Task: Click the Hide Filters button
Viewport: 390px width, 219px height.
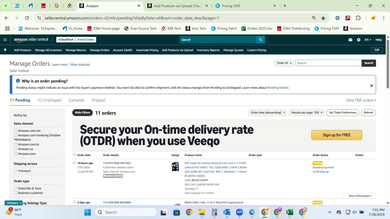Action: tap(83, 113)
